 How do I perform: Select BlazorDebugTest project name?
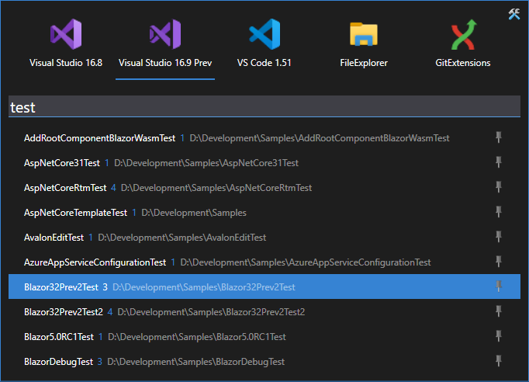[x=58, y=362]
